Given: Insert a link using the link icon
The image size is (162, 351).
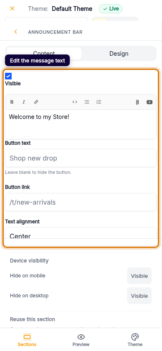Looking at the screenshot, I should [36, 102].
